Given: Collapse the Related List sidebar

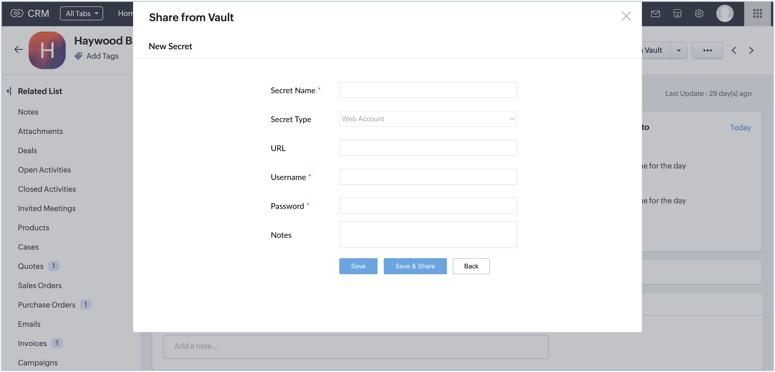Looking at the screenshot, I should point(9,91).
